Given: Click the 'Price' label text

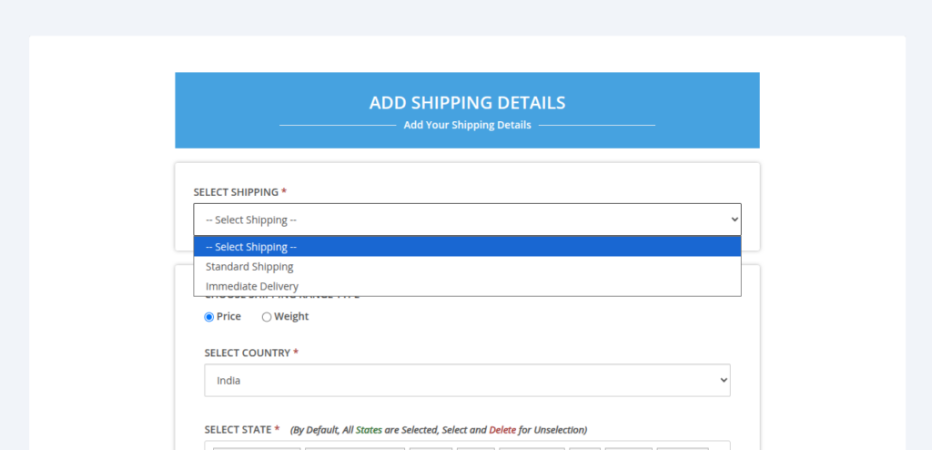Looking at the screenshot, I should click(228, 317).
